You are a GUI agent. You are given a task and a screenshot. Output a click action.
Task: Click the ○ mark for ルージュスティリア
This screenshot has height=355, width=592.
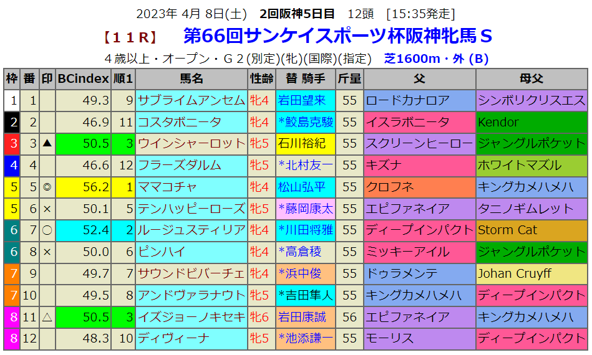point(47,230)
